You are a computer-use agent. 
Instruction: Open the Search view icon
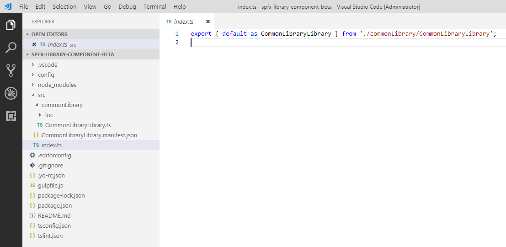11,48
